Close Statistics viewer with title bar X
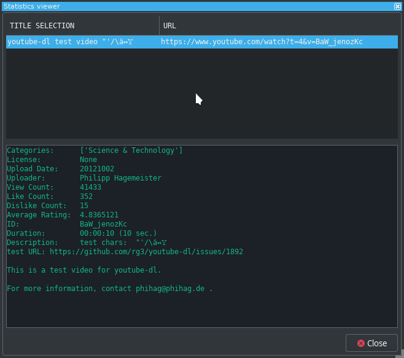This screenshot has width=404, height=358. [x=397, y=6]
